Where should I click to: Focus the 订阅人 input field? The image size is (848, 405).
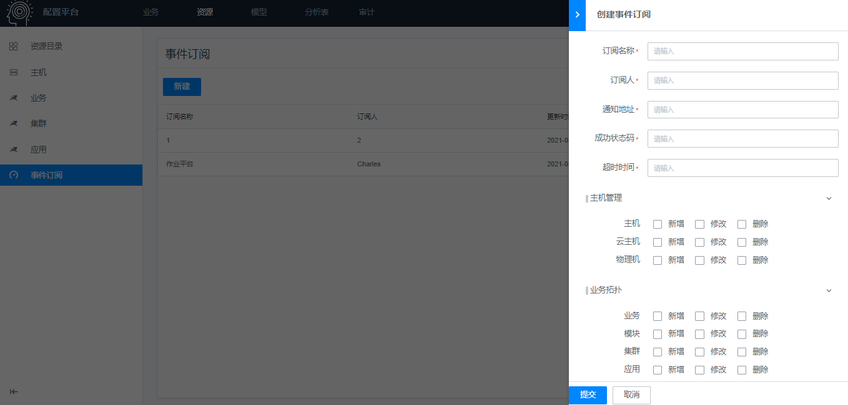coord(742,80)
